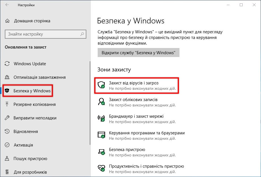Click the heart icon for Продуктивність і справність
This screenshot has height=177, width=261.
pyautogui.click(x=101, y=169)
